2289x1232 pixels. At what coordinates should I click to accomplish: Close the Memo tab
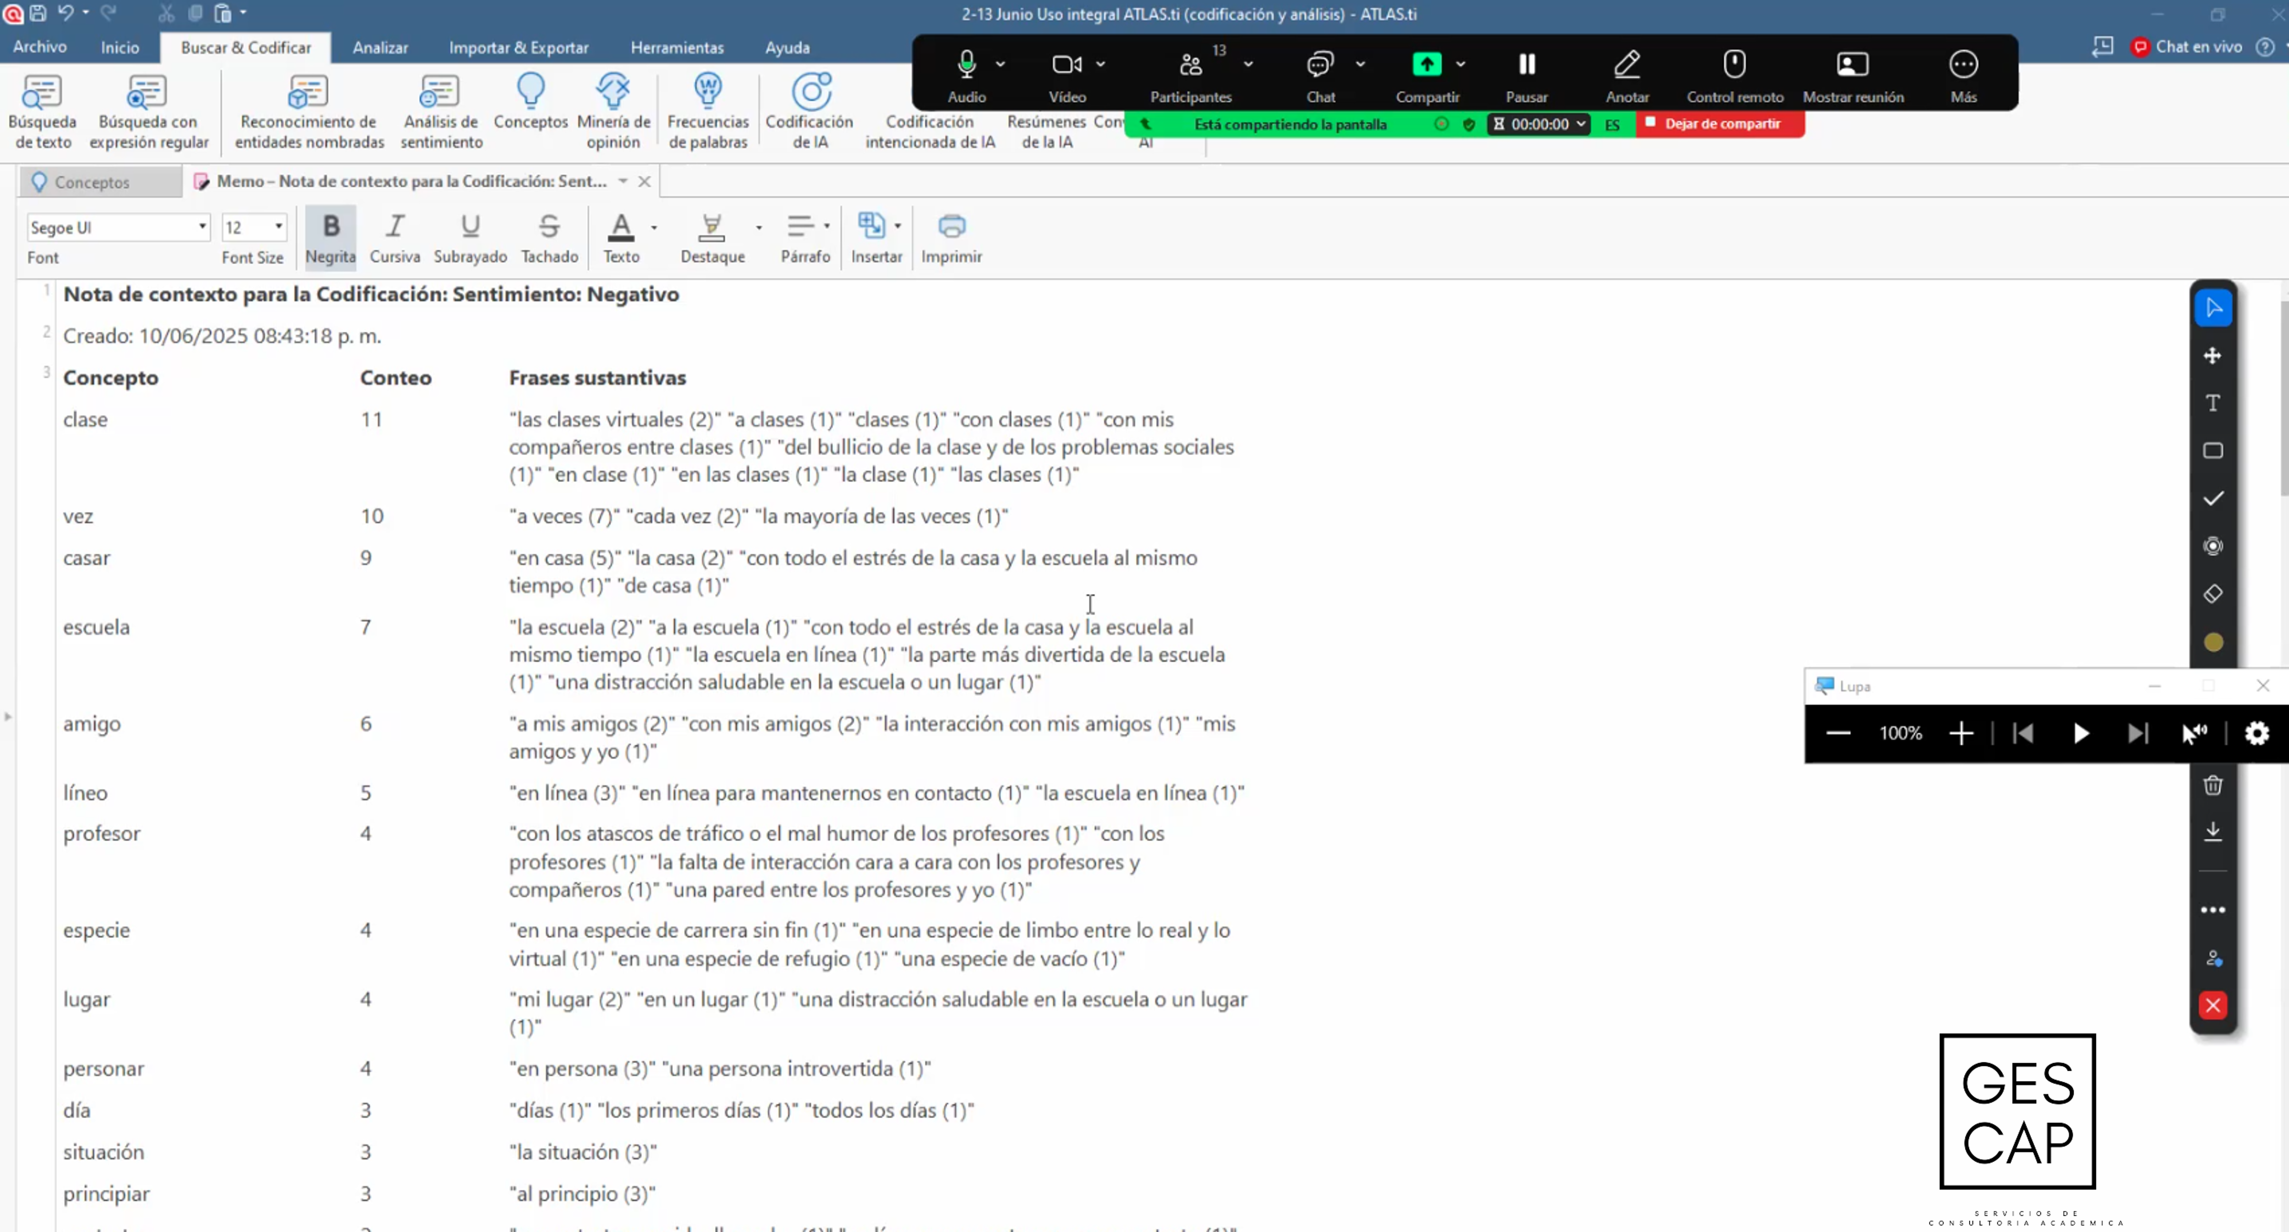point(644,181)
